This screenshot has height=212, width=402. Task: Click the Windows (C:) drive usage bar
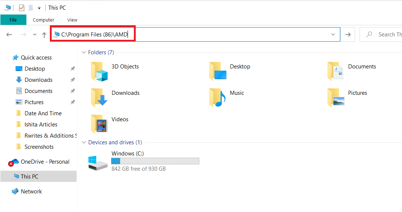155,161
